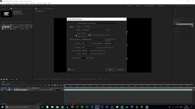Toggle video eye for Tutorial Video layer
Image resolution: width=195 pixels, height=109 pixels.
tap(1, 90)
